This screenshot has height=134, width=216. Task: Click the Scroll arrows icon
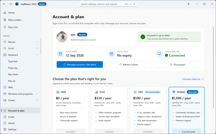tap(5, 48)
